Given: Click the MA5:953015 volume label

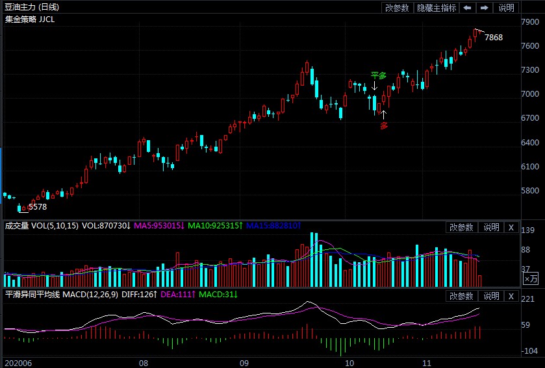Looking at the screenshot, I should (x=159, y=226).
